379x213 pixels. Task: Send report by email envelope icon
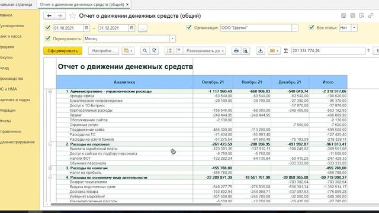(x=272, y=51)
